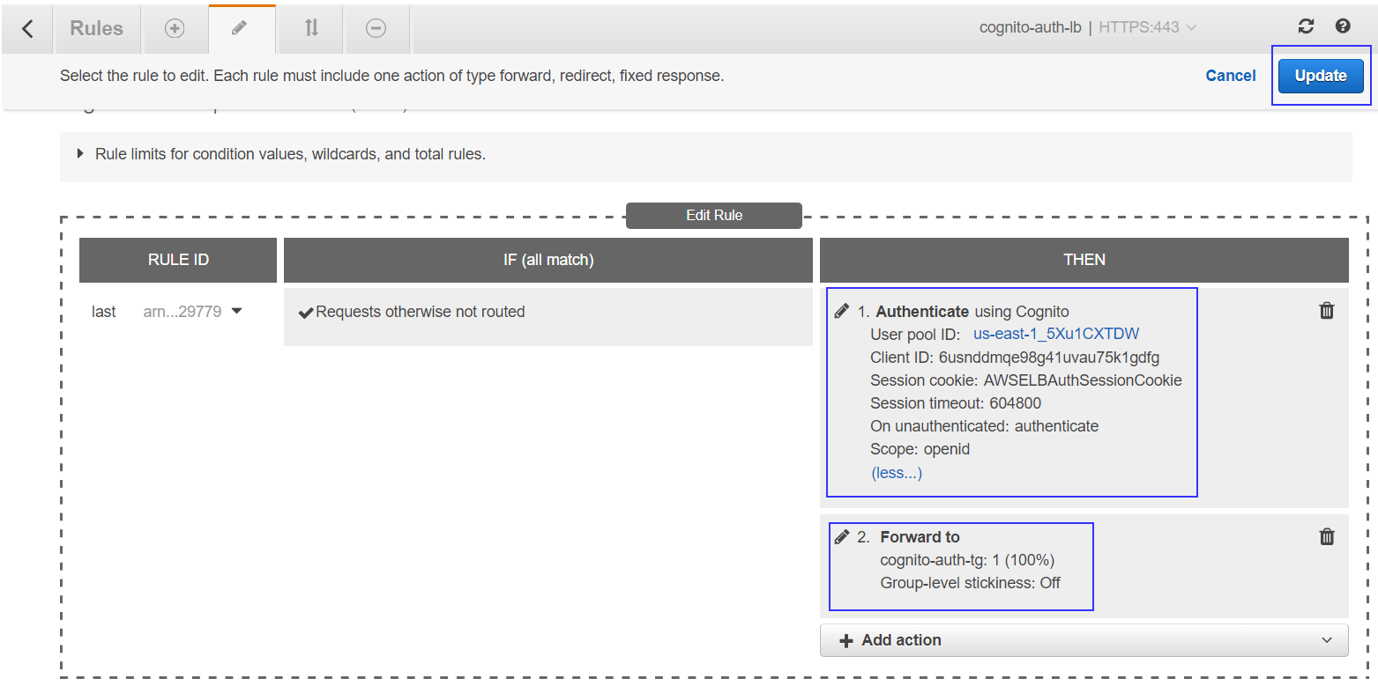Click the Update button
The height and width of the screenshot is (686, 1378).
pos(1321,76)
